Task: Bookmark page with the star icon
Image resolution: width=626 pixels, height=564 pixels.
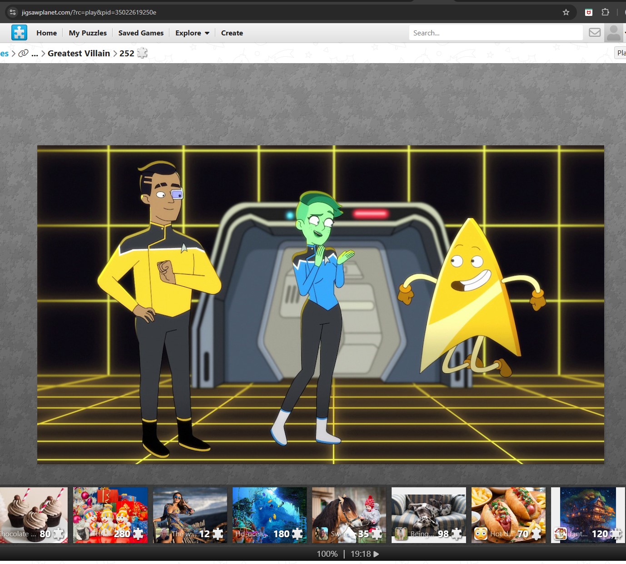Action: 566,12
